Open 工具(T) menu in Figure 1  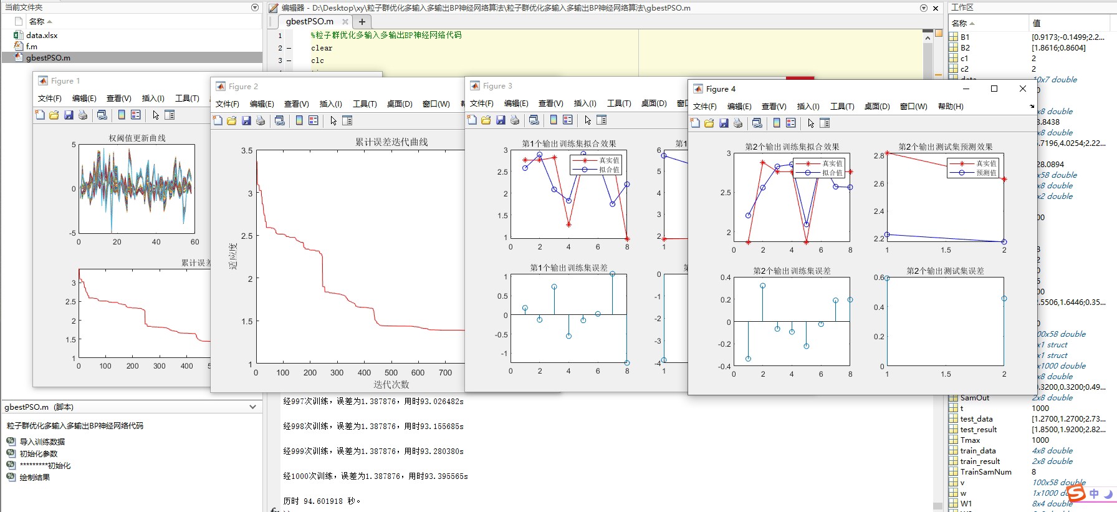(187, 99)
